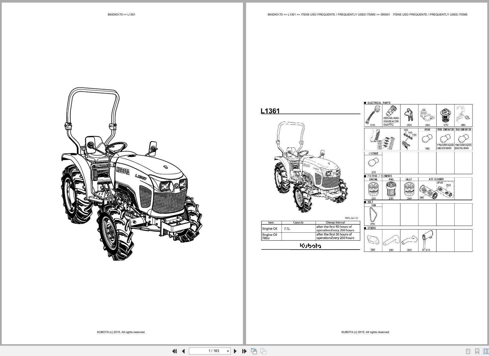This screenshot has width=489, height=356.
Task: Click part 310 under Others
Action: pos(427,241)
